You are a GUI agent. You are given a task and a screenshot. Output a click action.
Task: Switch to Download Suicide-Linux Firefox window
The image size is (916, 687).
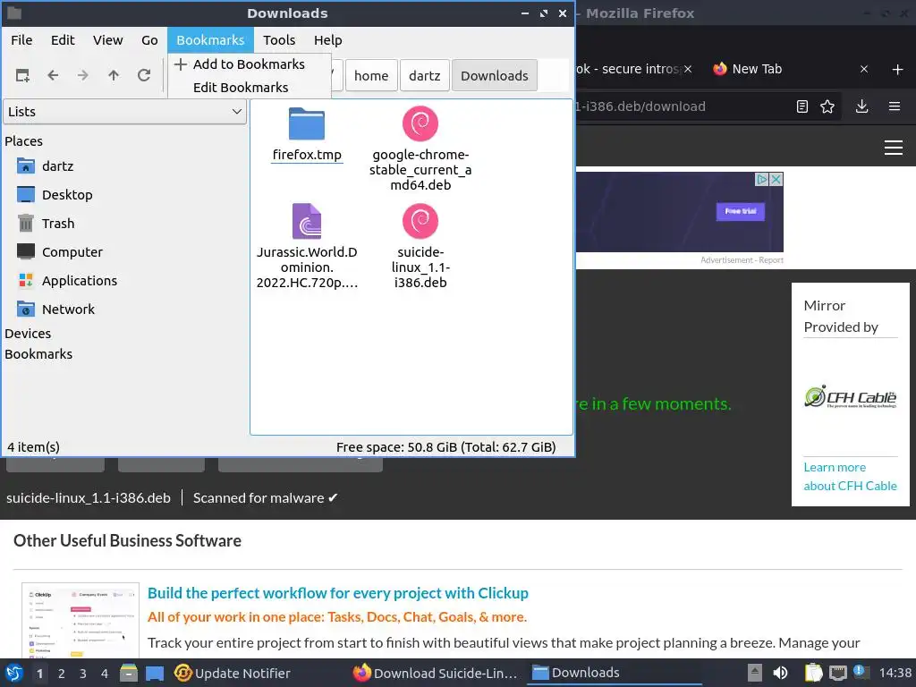coord(436,673)
